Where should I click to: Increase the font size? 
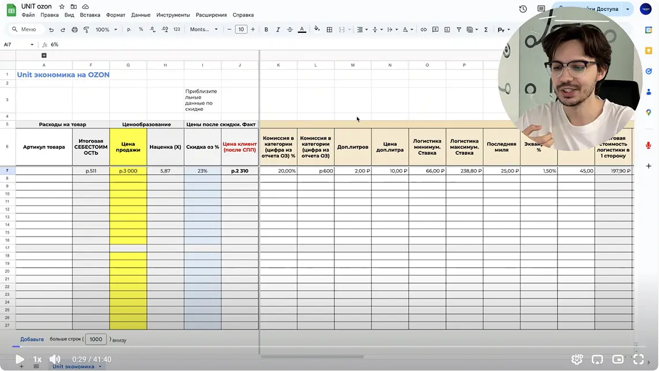253,29
